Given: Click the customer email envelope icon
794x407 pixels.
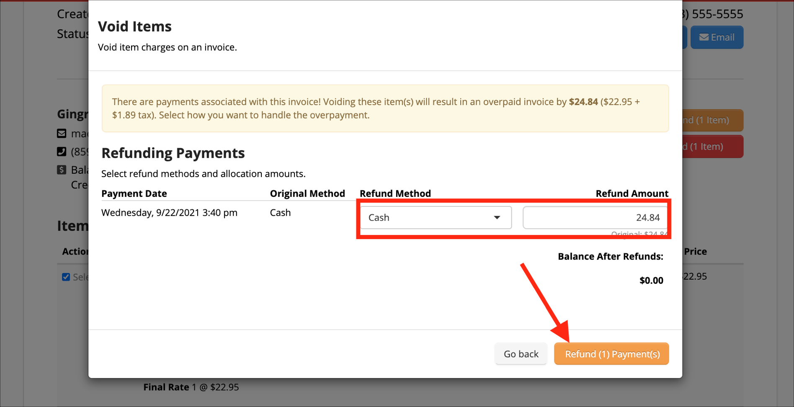Looking at the screenshot, I should [x=62, y=134].
